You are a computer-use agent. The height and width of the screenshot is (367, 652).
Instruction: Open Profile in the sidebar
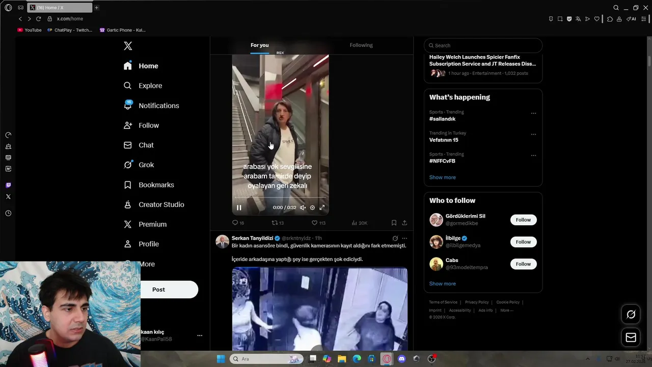coord(141,244)
